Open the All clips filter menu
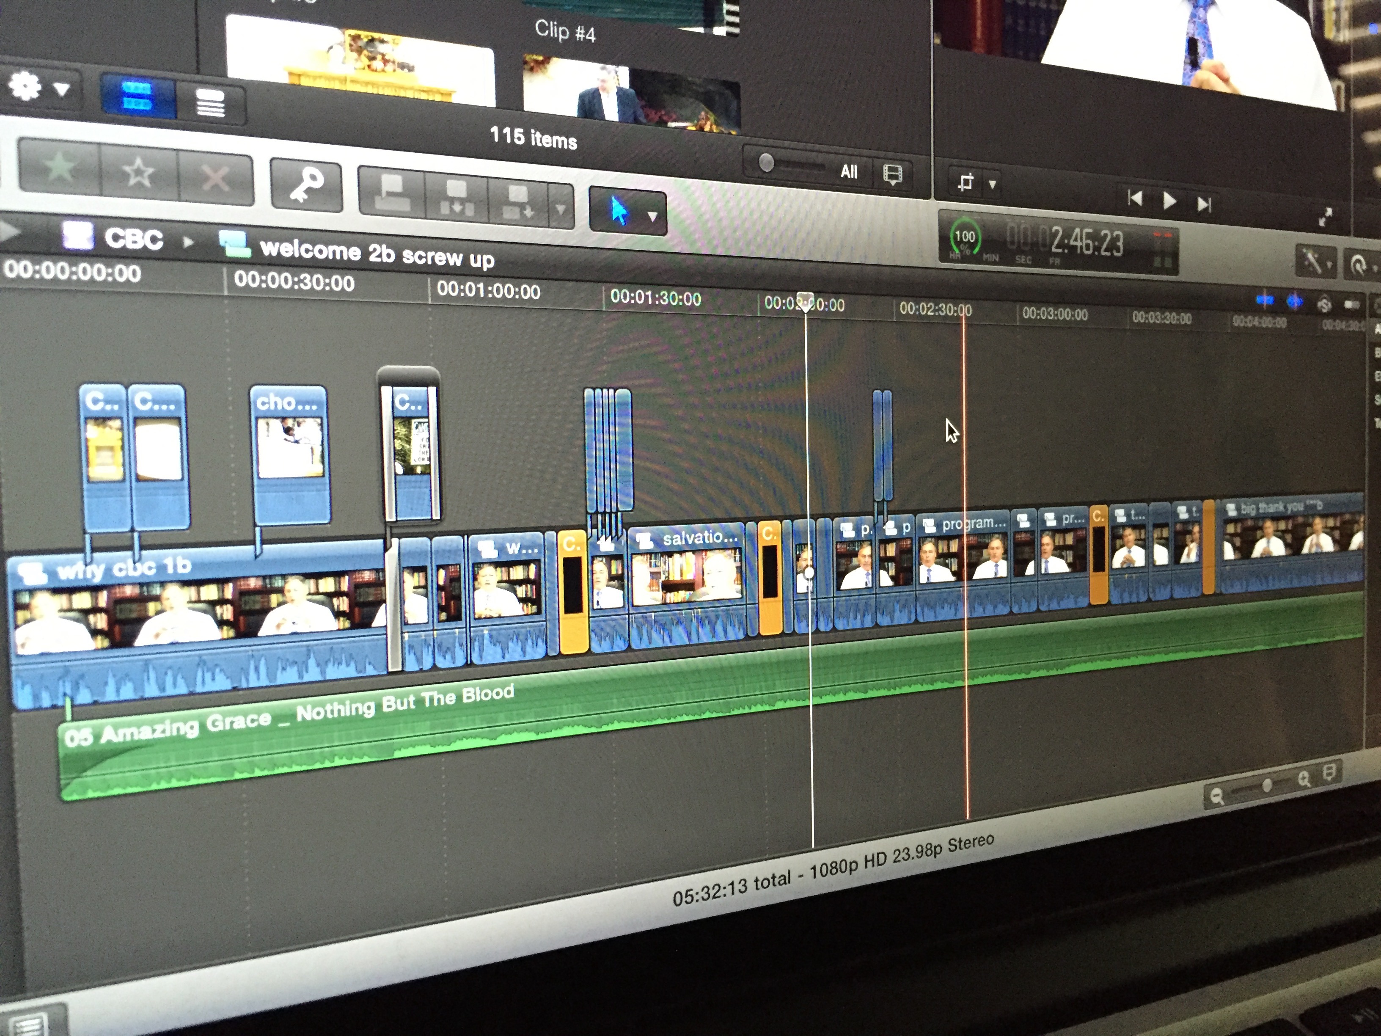The width and height of the screenshot is (1381, 1036). (849, 171)
